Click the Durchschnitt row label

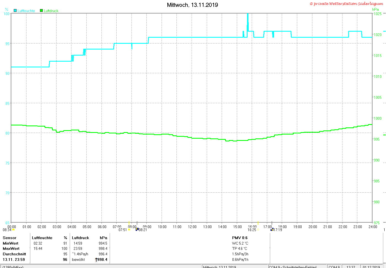(x=14, y=254)
